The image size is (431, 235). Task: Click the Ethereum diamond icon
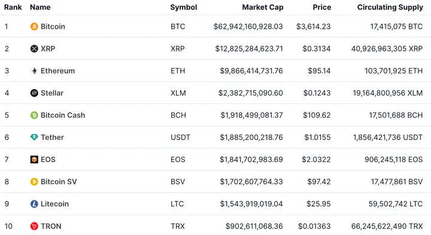click(34, 71)
